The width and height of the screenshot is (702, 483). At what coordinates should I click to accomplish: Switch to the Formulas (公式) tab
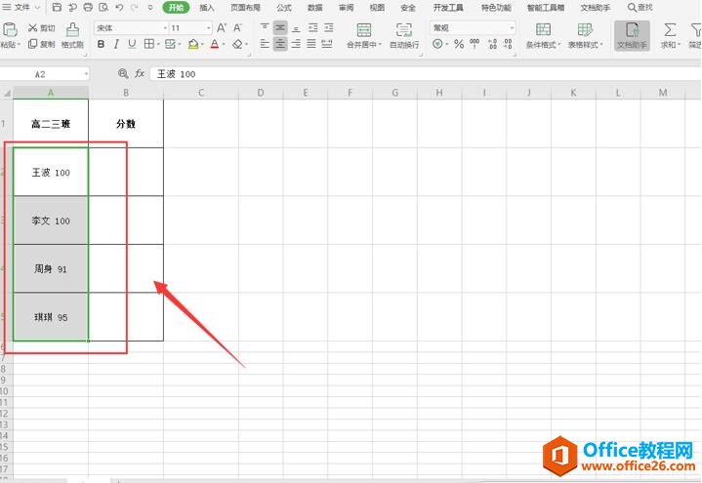coord(284,8)
